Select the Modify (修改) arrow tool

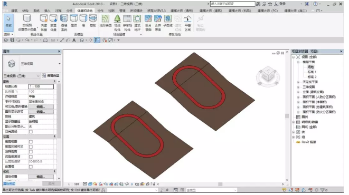pos(8,22)
